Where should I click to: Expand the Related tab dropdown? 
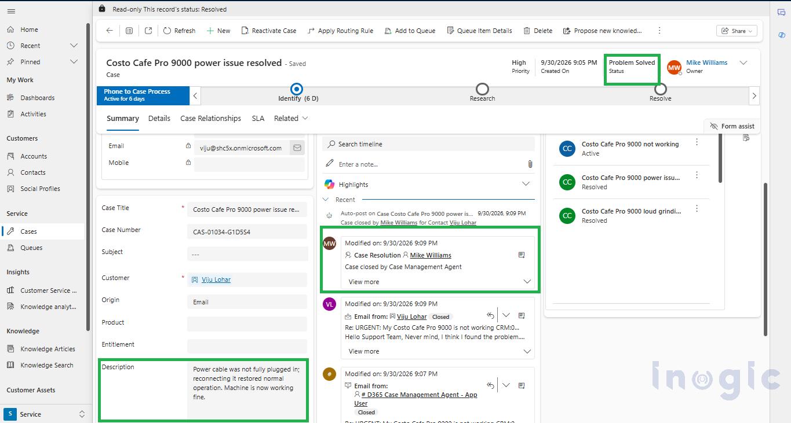(x=291, y=118)
